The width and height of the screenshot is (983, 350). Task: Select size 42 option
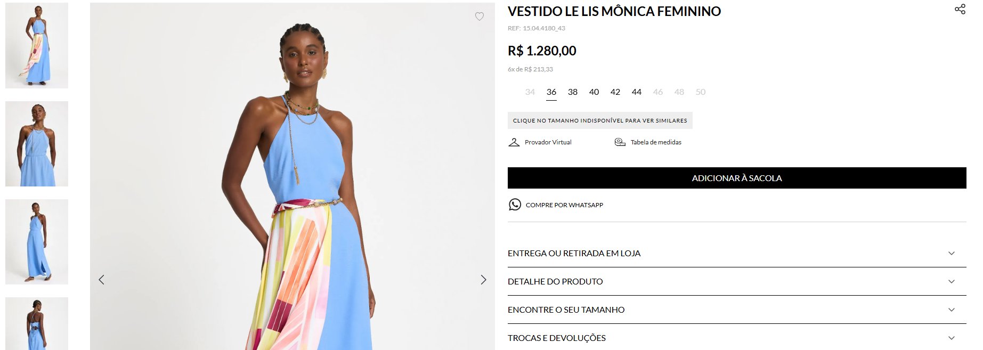pyautogui.click(x=615, y=92)
